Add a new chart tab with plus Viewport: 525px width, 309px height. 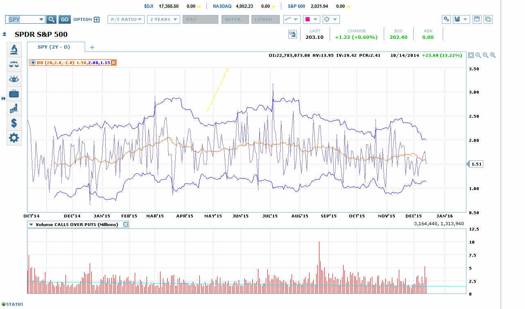click(92, 47)
